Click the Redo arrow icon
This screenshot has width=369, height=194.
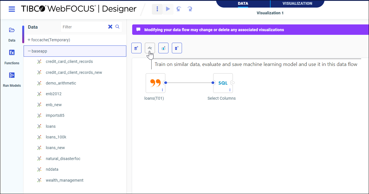click(x=190, y=9)
